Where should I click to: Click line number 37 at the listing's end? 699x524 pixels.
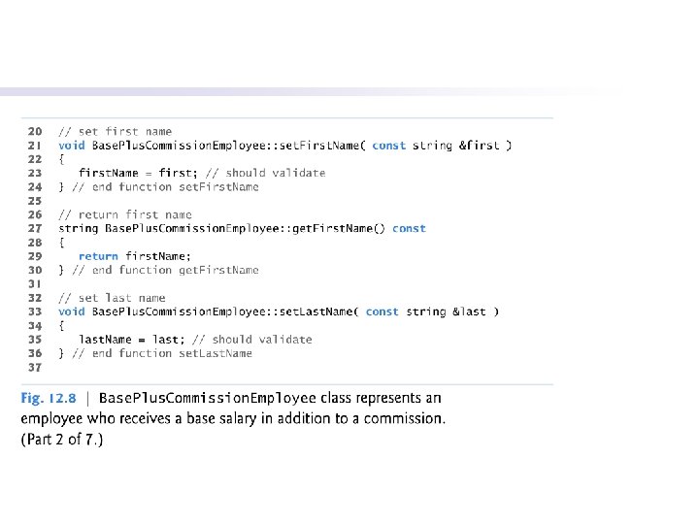coord(34,368)
